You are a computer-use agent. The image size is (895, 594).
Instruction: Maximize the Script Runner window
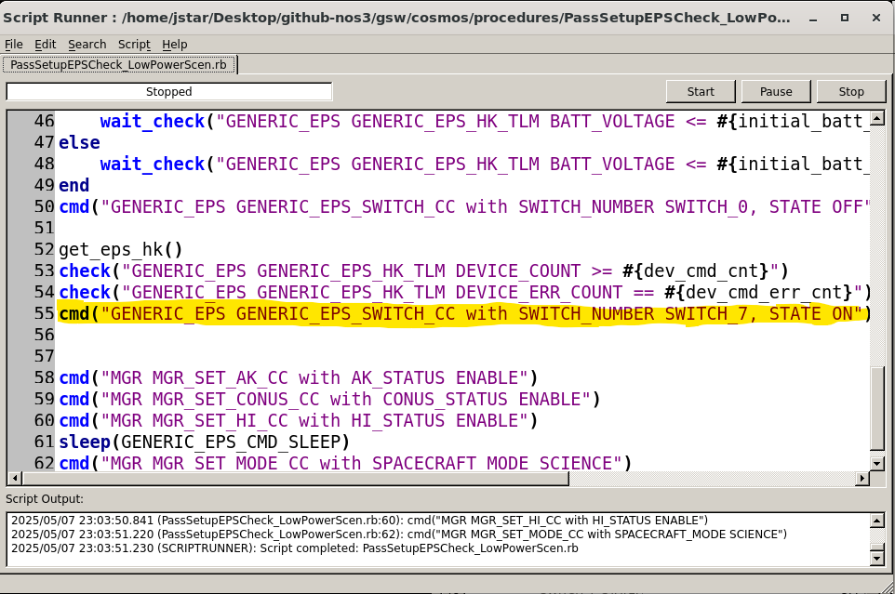pos(845,18)
